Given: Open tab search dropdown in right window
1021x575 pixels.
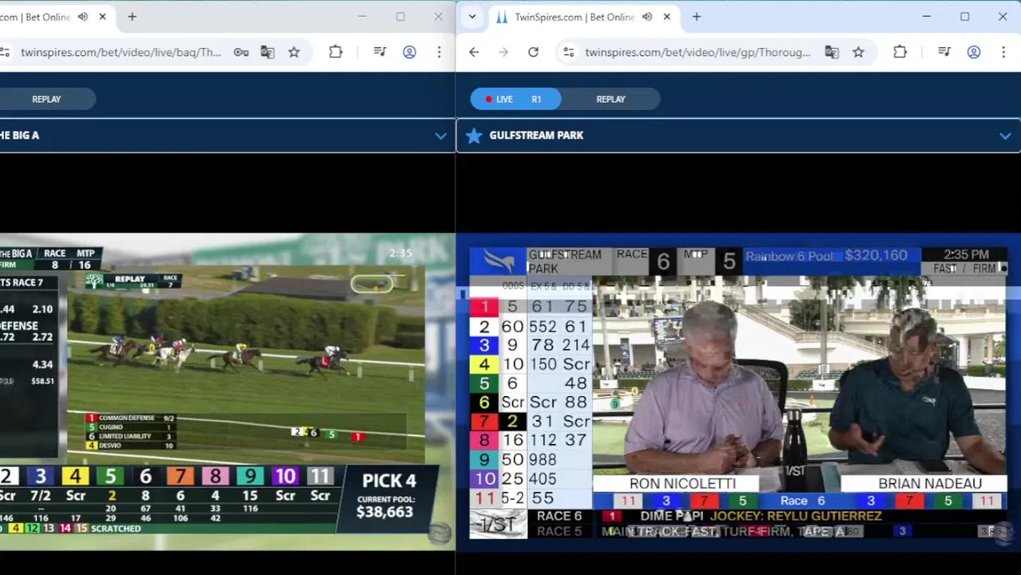Looking at the screenshot, I should click(472, 17).
